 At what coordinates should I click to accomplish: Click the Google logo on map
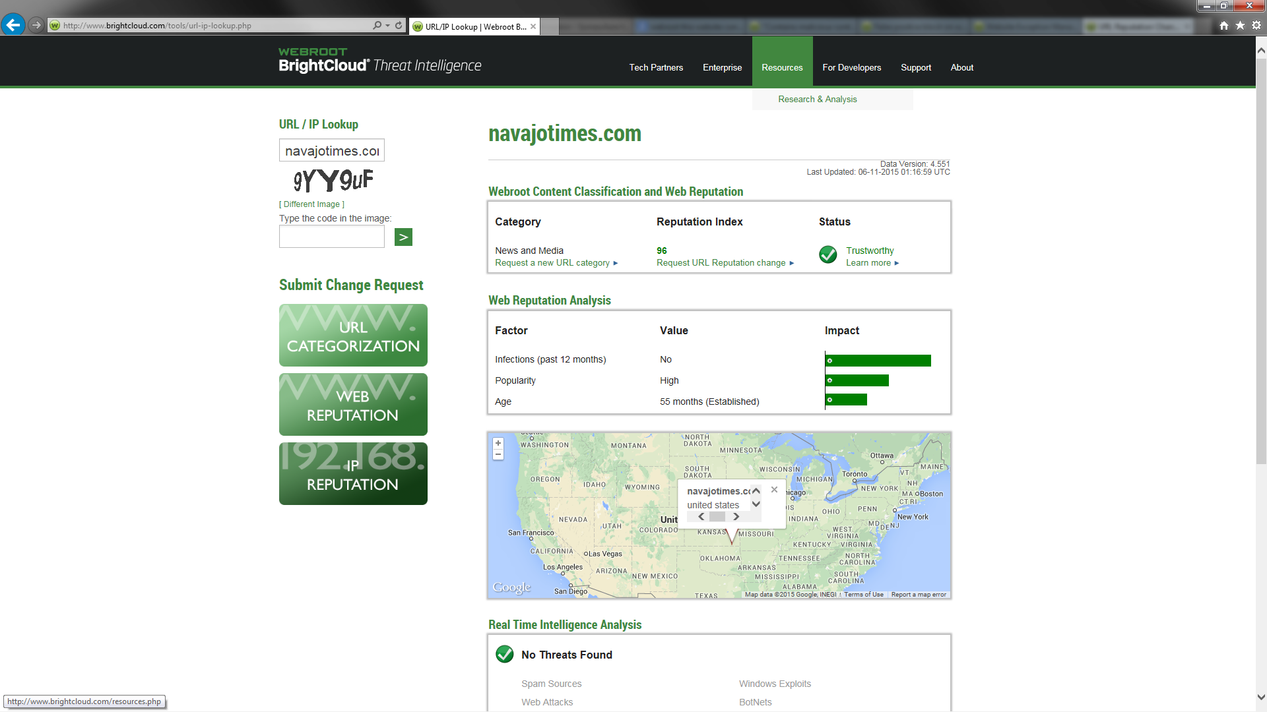tap(511, 587)
